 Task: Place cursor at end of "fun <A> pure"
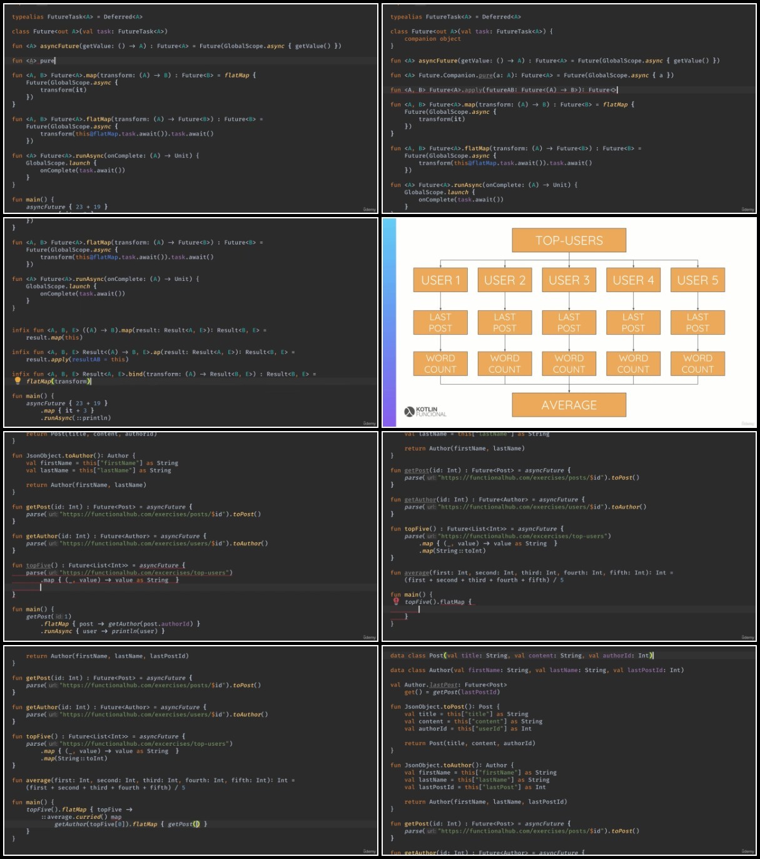(55, 61)
